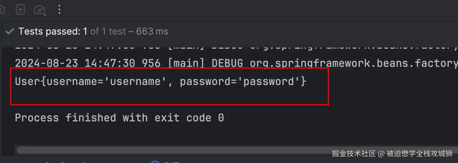Viewport: 458px width, 163px height.
Task: Open the three-dot more options menu
Action: pos(59,10)
